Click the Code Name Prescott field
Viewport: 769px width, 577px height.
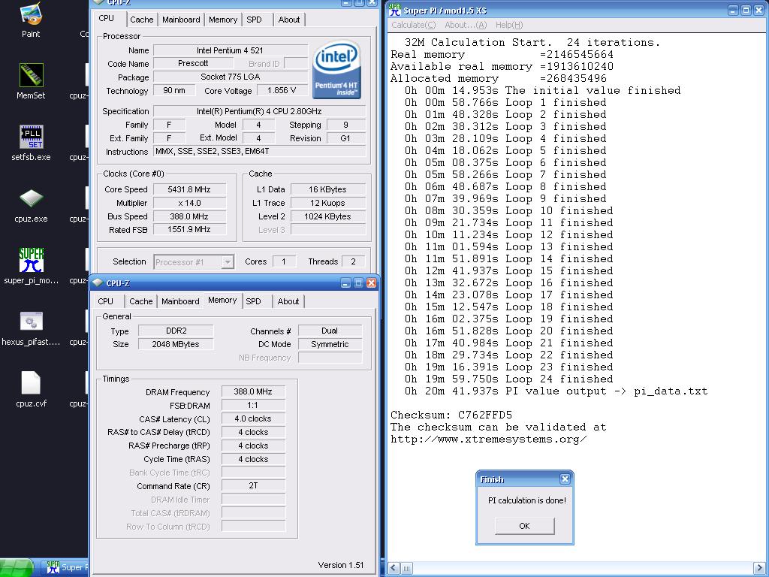[x=193, y=63]
